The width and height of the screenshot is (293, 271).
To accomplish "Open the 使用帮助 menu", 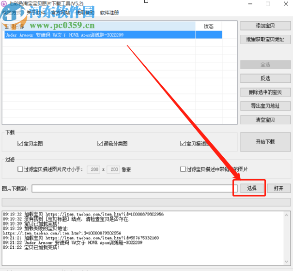I will pyautogui.click(x=85, y=13).
